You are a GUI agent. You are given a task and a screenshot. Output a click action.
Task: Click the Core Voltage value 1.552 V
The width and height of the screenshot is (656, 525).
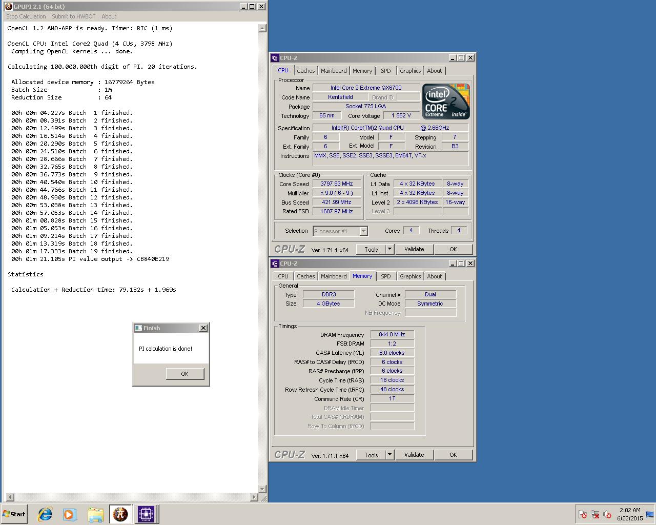click(401, 115)
